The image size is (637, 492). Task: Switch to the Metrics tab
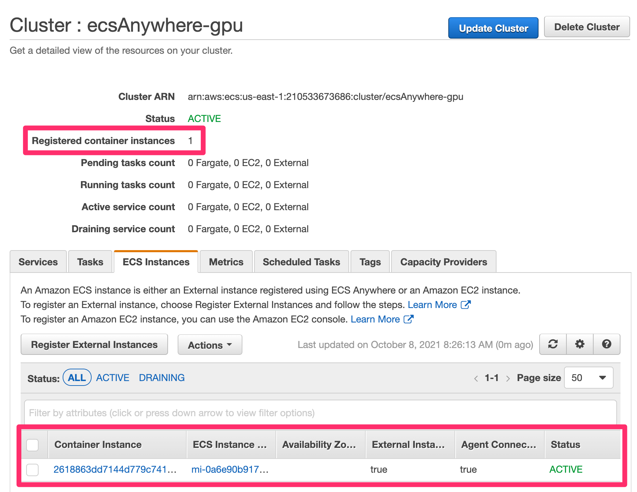pyautogui.click(x=226, y=262)
